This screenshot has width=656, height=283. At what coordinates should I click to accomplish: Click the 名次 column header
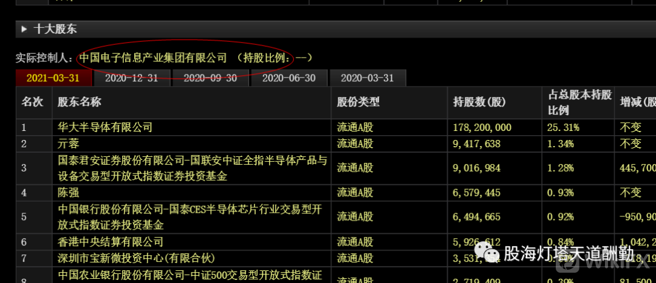33,102
